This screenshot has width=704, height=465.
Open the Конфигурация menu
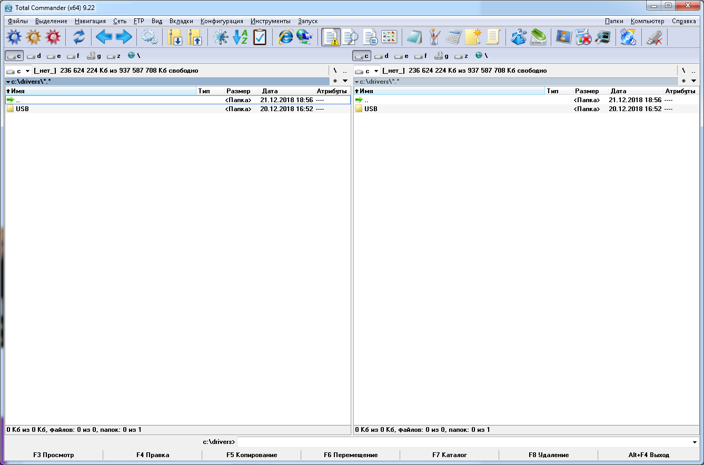point(222,21)
